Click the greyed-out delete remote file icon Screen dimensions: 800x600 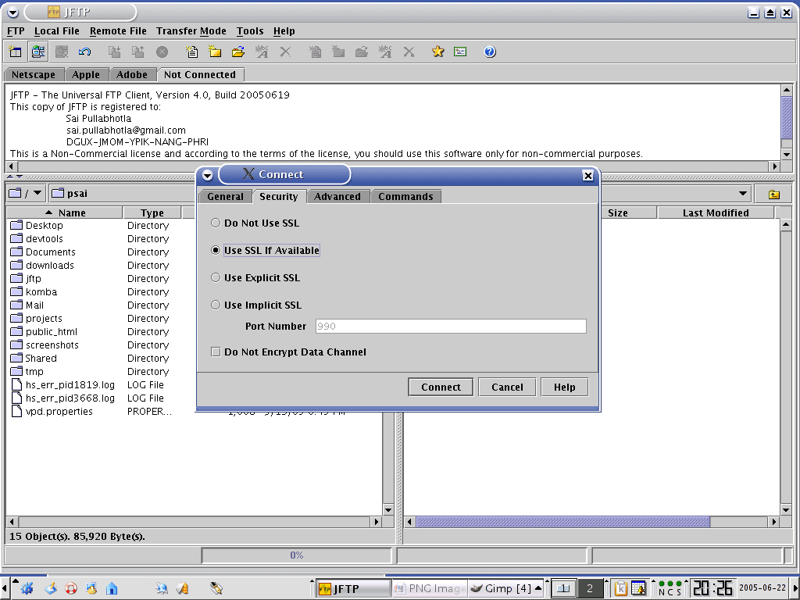point(409,52)
